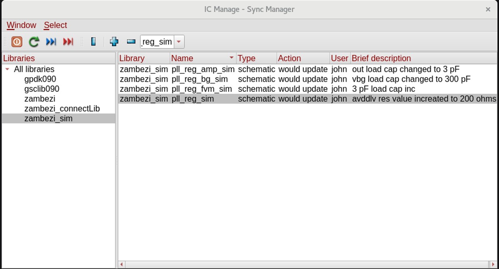Image resolution: width=499 pixels, height=269 pixels.
Task: Click the orange power icon in toolbar
Action: [17, 42]
